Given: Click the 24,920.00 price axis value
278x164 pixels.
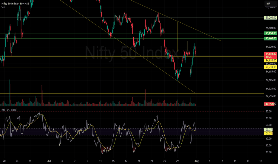Looking at the screenshot, I should click(271, 47).
